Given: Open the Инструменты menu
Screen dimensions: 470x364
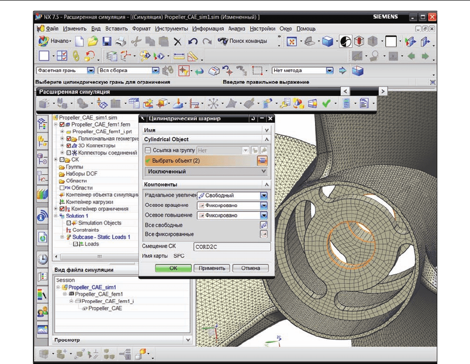Looking at the screenshot, I should tap(172, 29).
